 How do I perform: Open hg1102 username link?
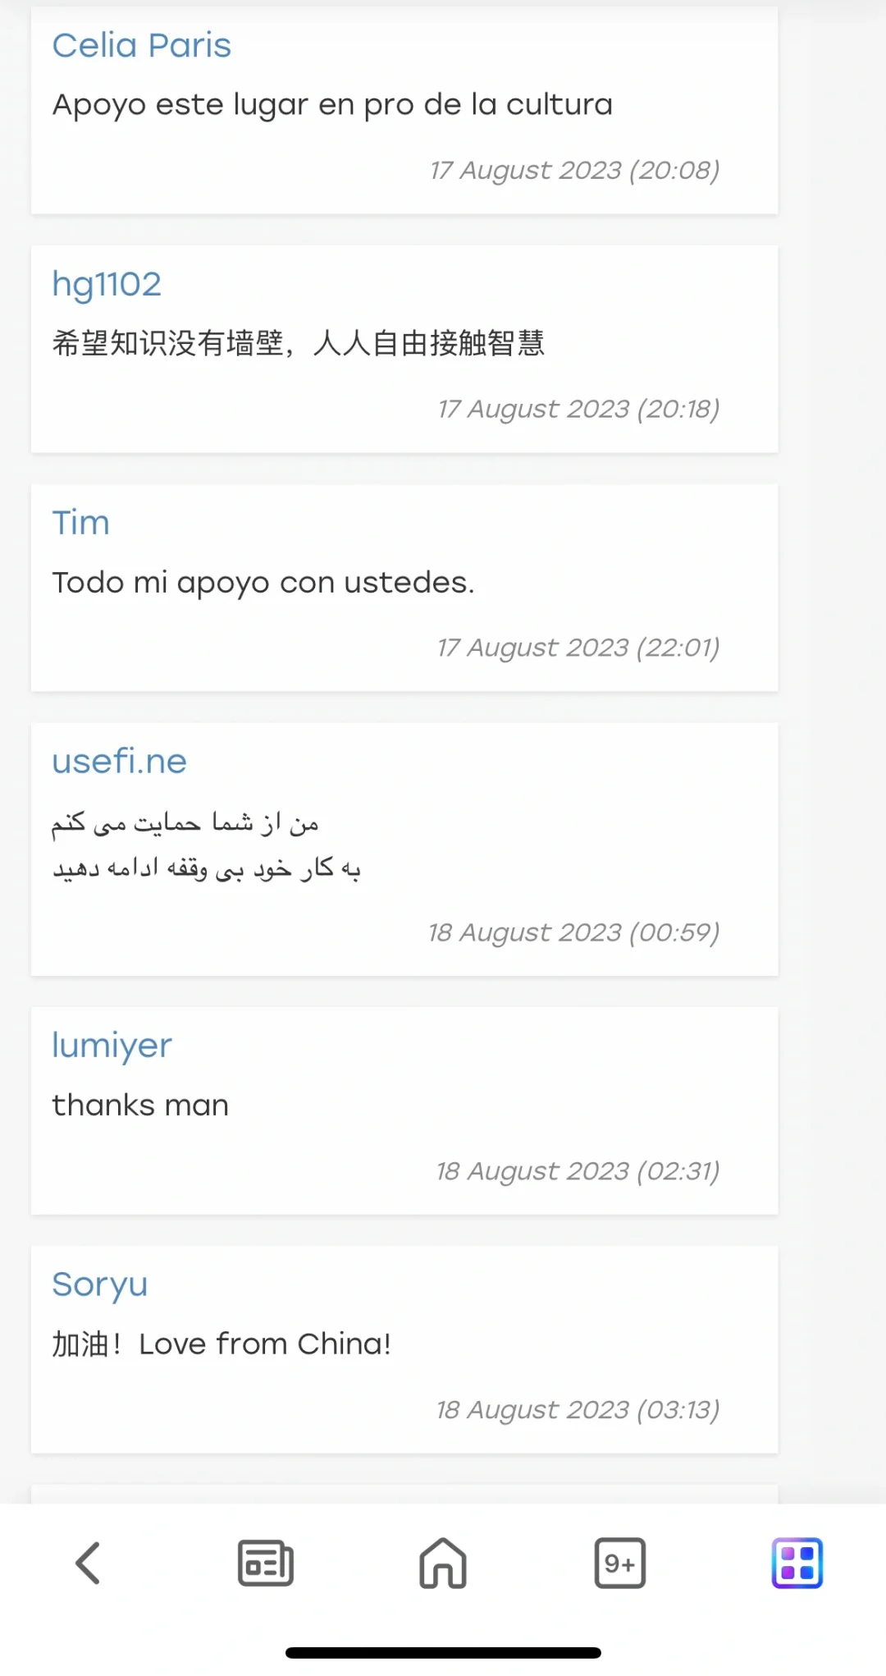click(107, 284)
